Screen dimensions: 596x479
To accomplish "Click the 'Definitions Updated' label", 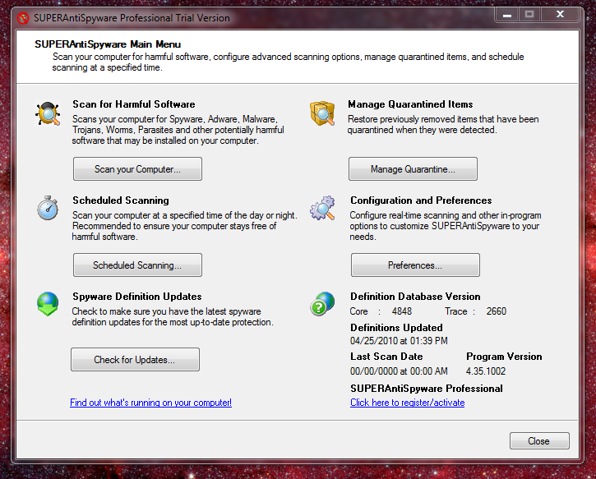I will (x=396, y=328).
